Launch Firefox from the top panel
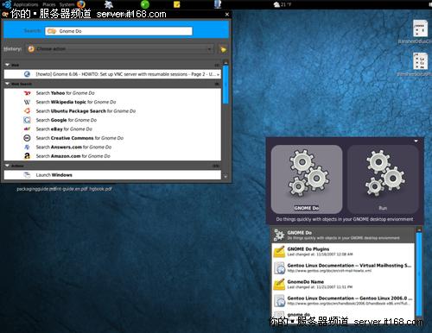Viewport: 432px width, 333px height. click(x=81, y=4)
